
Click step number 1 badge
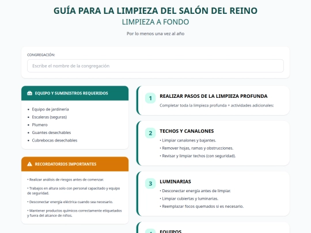pyautogui.click(x=150, y=98)
